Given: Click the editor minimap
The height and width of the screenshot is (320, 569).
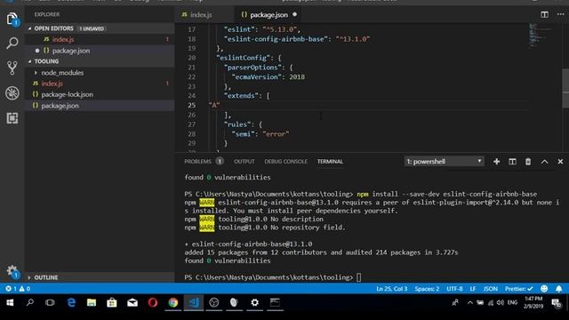Looking at the screenshot, I should (541, 36).
